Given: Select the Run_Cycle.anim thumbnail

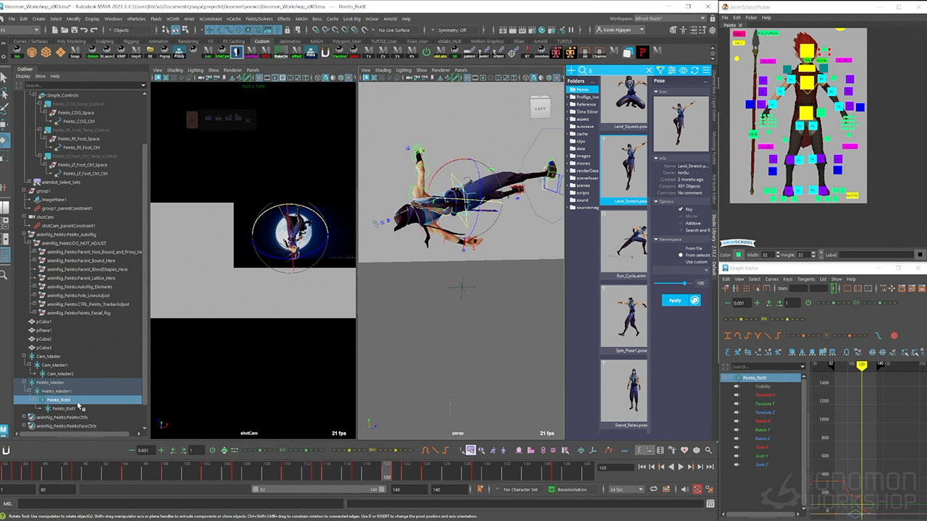Looking at the screenshot, I should pos(624,242).
